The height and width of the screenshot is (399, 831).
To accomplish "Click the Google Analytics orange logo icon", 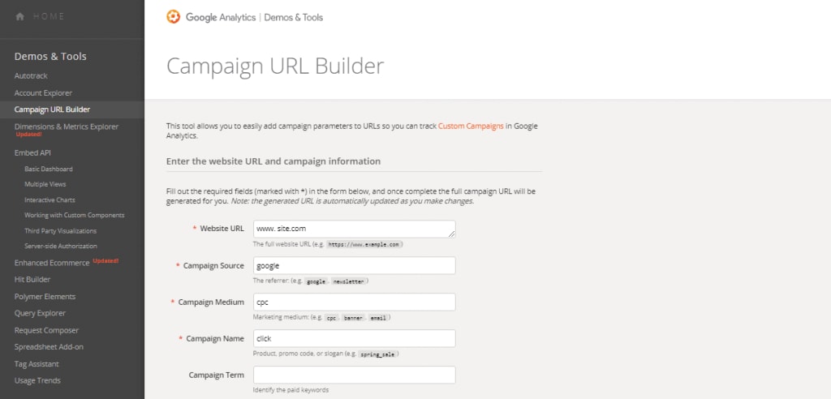I will [x=174, y=17].
